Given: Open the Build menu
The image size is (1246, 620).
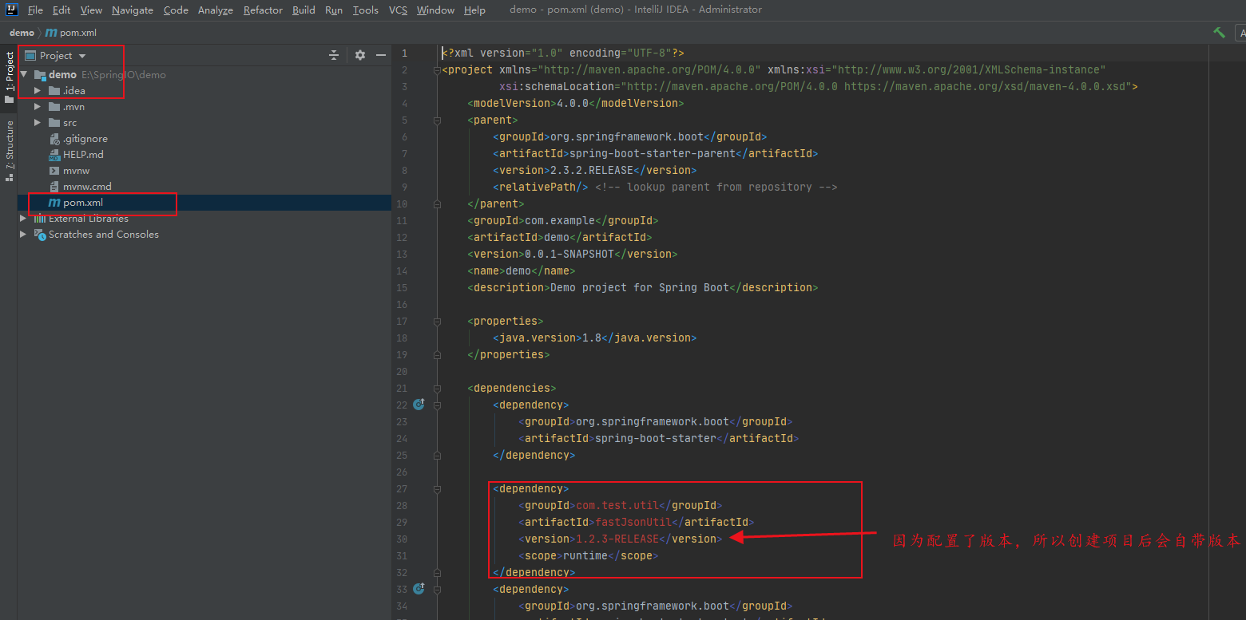Looking at the screenshot, I should coord(304,10).
